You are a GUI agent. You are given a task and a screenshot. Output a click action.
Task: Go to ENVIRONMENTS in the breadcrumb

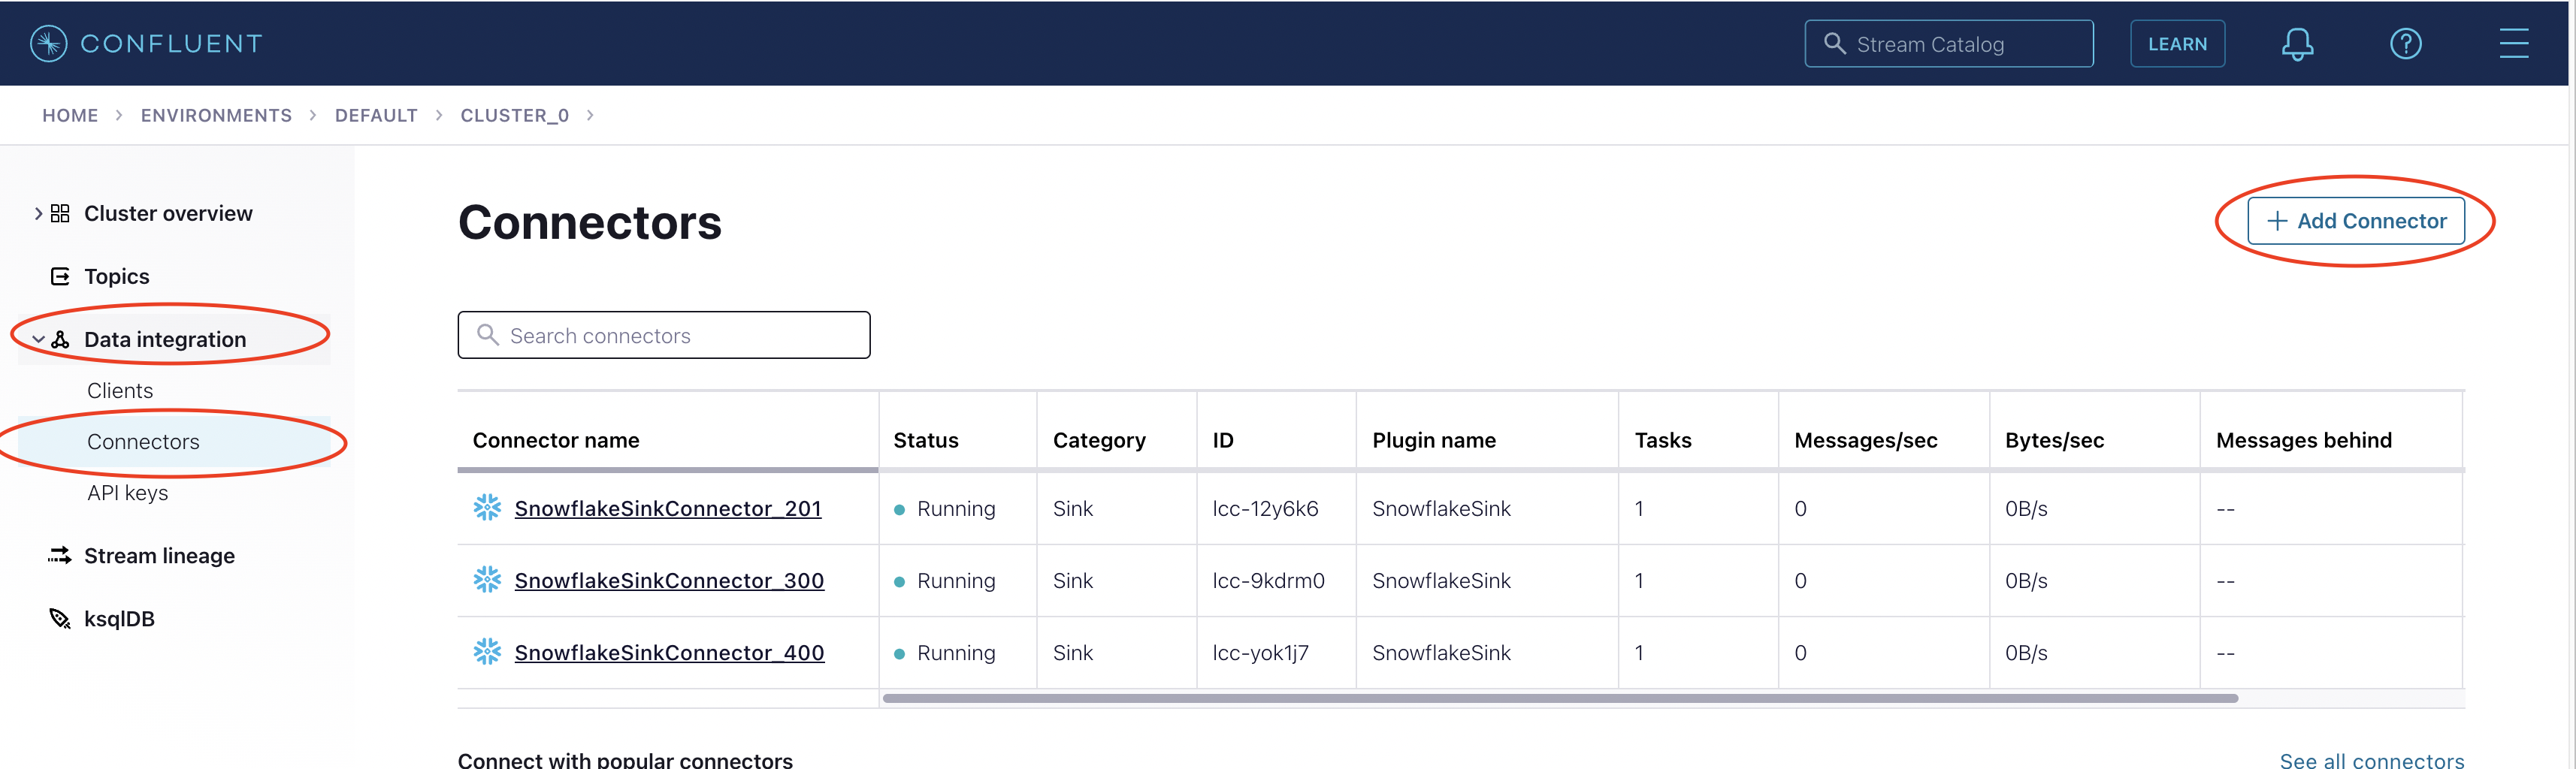[x=216, y=116]
